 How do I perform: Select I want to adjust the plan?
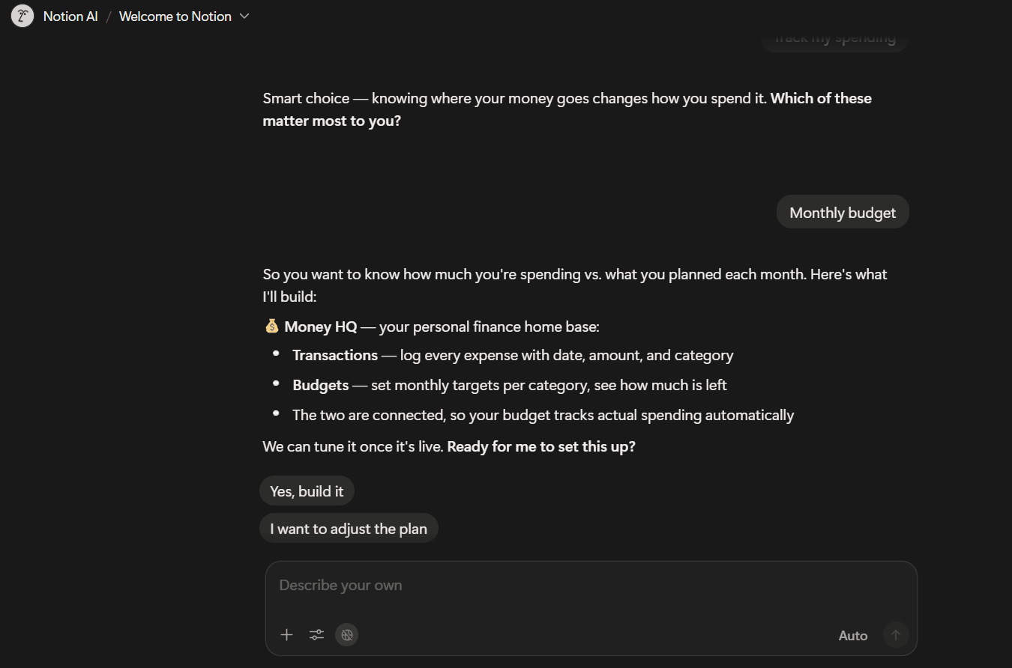(x=349, y=529)
